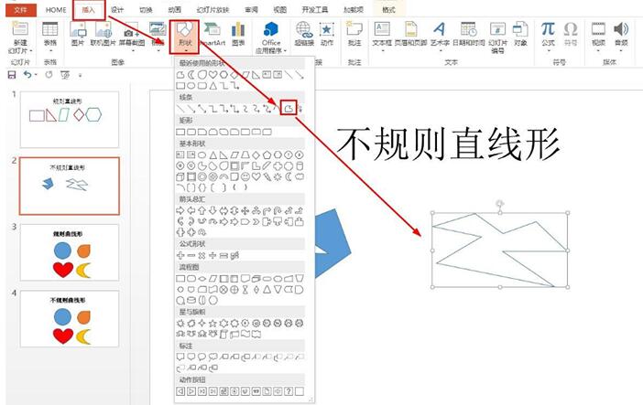Start slideshow from quick access toolbar icon
The image size is (643, 405).
(65, 75)
